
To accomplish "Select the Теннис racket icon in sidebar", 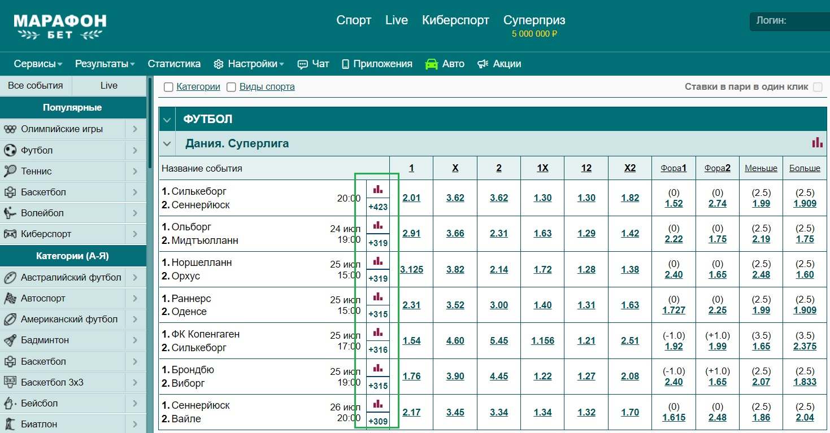I will coord(10,171).
